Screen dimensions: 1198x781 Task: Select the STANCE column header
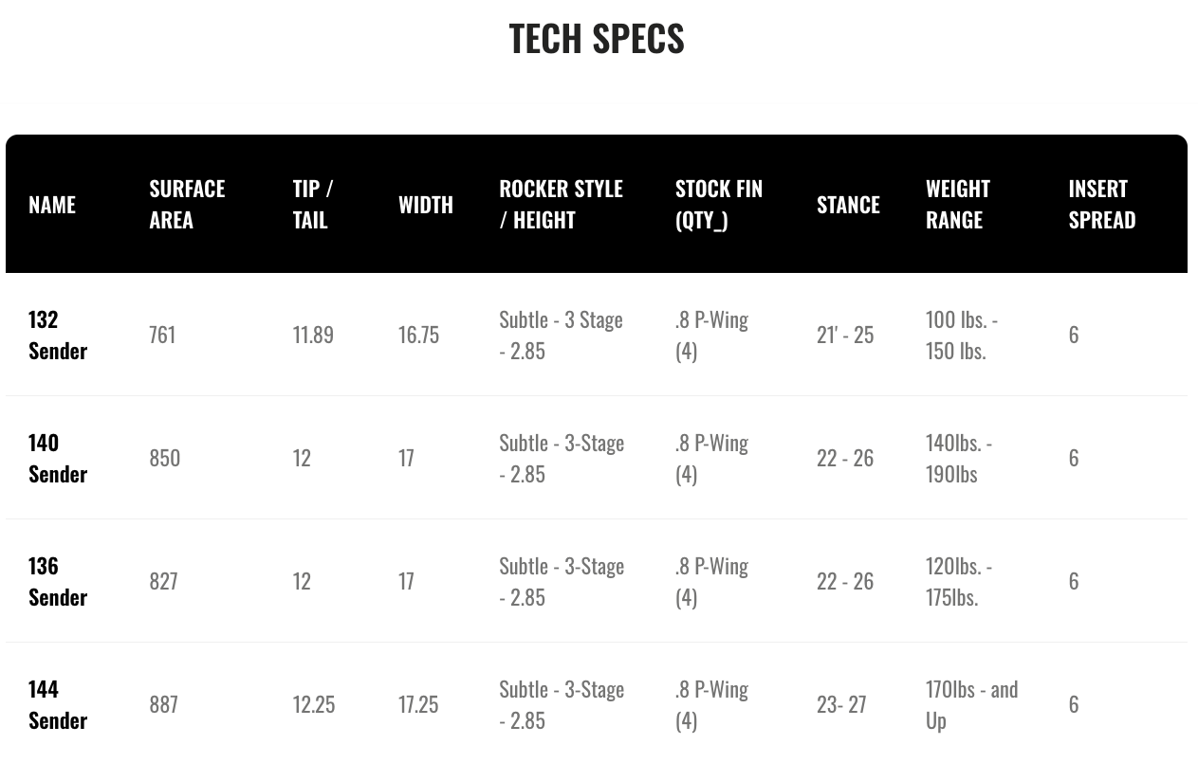tap(848, 204)
